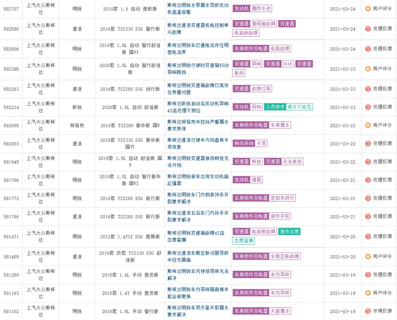Click the 滑阀箱故障 tag

click(263, 24)
